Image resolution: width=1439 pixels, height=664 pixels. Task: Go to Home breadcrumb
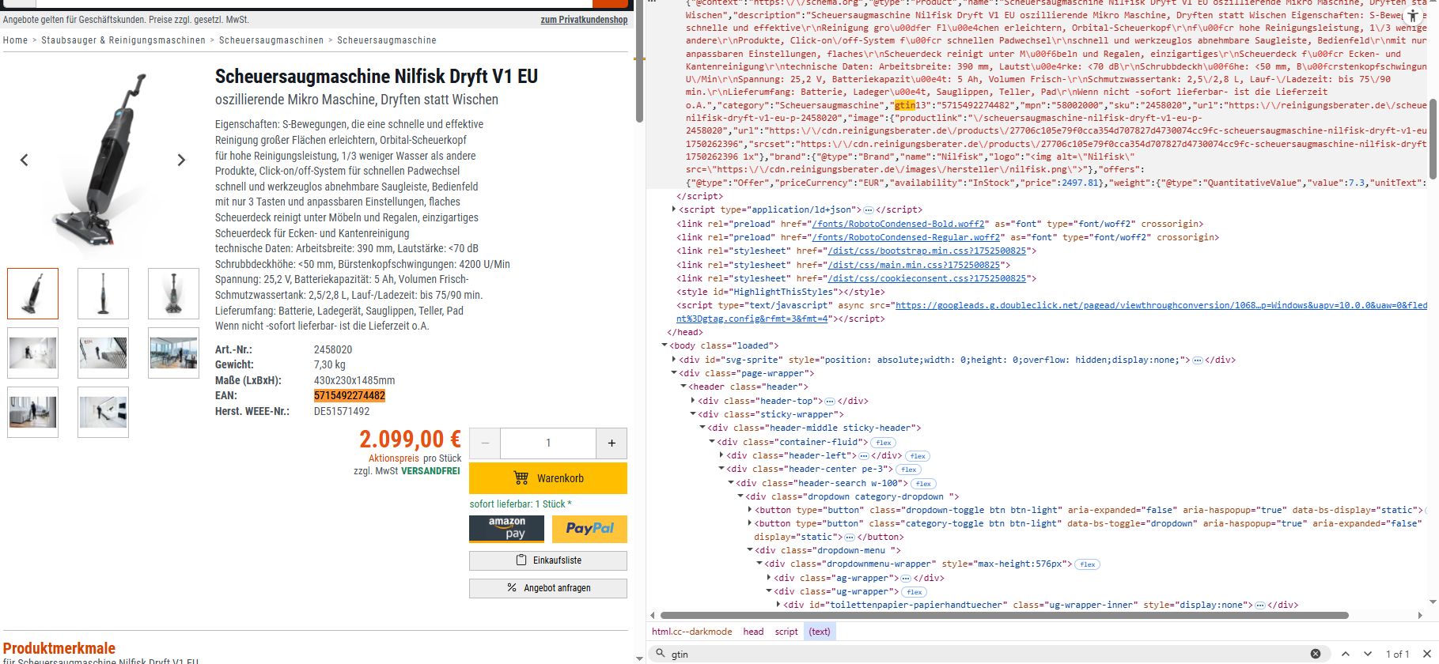tap(15, 40)
